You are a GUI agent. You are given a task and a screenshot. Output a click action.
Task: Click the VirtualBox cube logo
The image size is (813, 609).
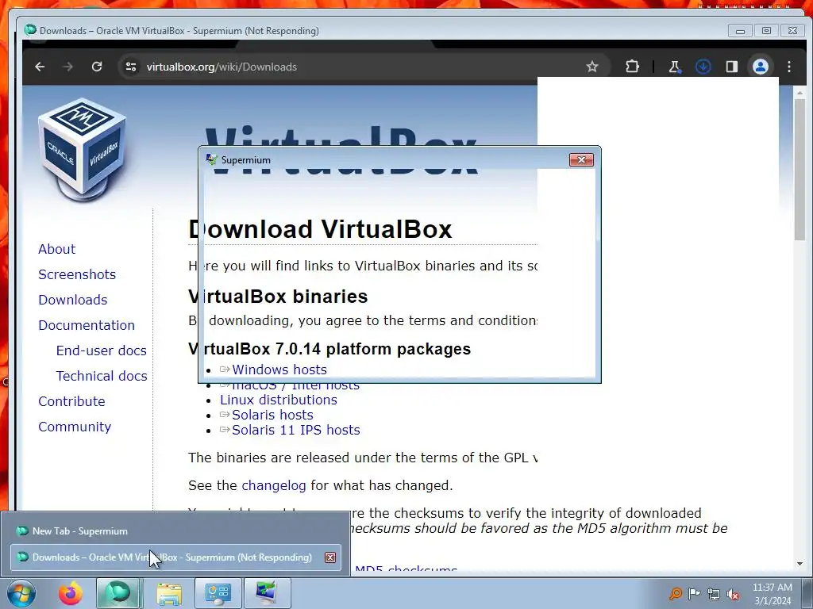tap(82, 150)
